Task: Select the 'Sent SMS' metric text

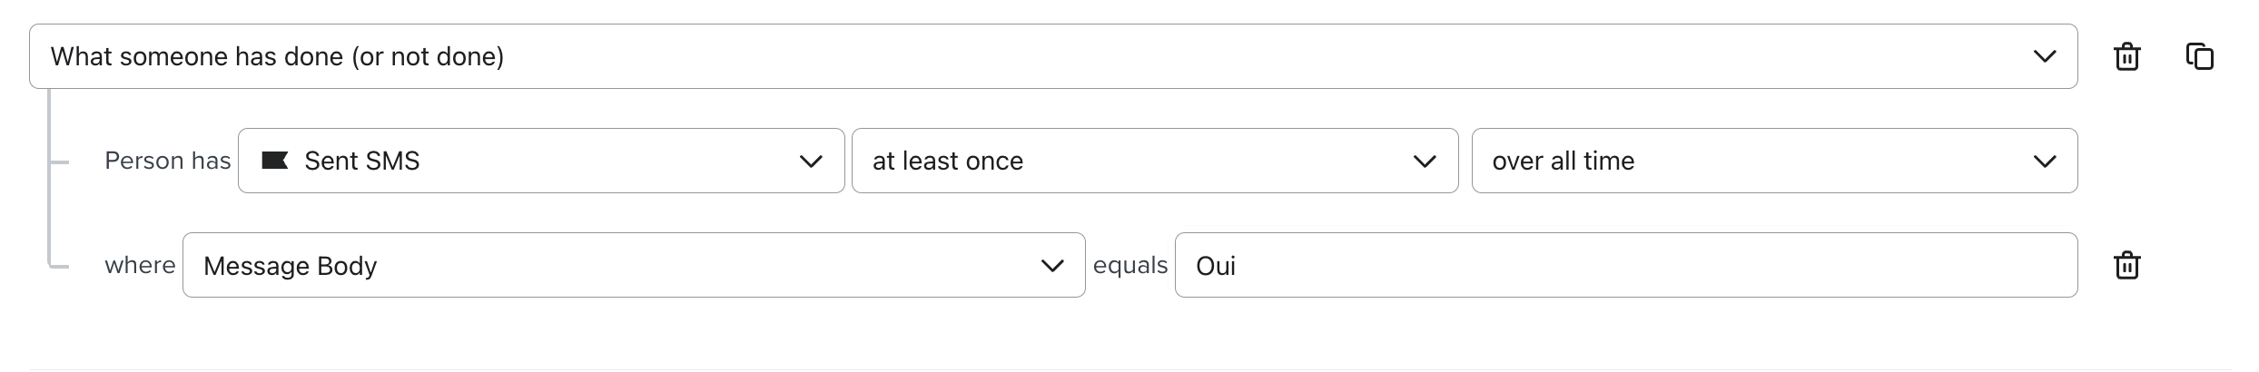Action: pyautogui.click(x=362, y=161)
